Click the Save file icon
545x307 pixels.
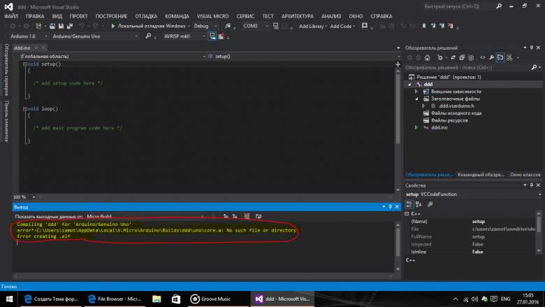pos(61,26)
